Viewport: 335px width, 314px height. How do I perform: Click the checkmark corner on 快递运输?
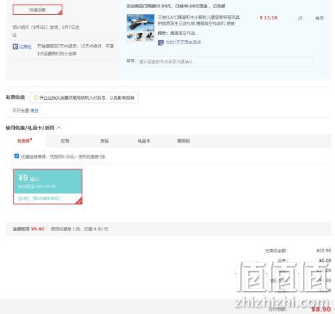[60, 13]
